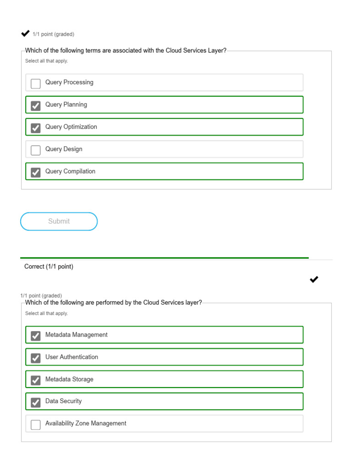The height and width of the screenshot is (469, 352).
Task: Click the Correct (1/1 point) status text
Action: click(49, 267)
